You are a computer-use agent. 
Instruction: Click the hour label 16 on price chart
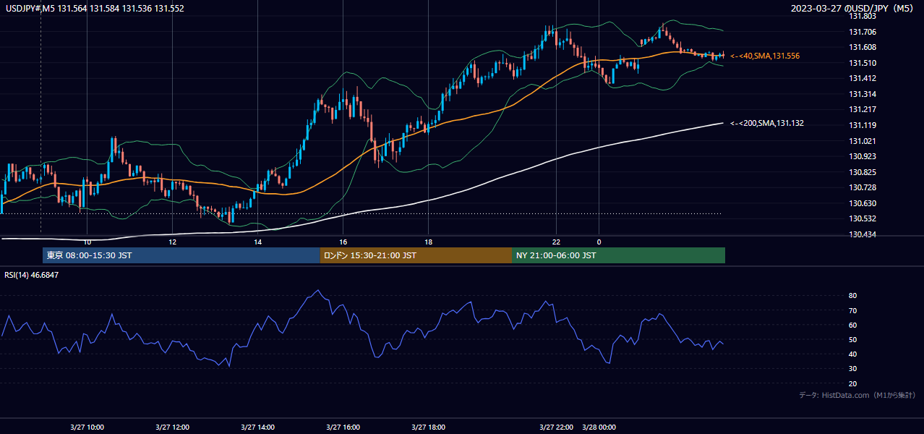pyautogui.click(x=343, y=242)
